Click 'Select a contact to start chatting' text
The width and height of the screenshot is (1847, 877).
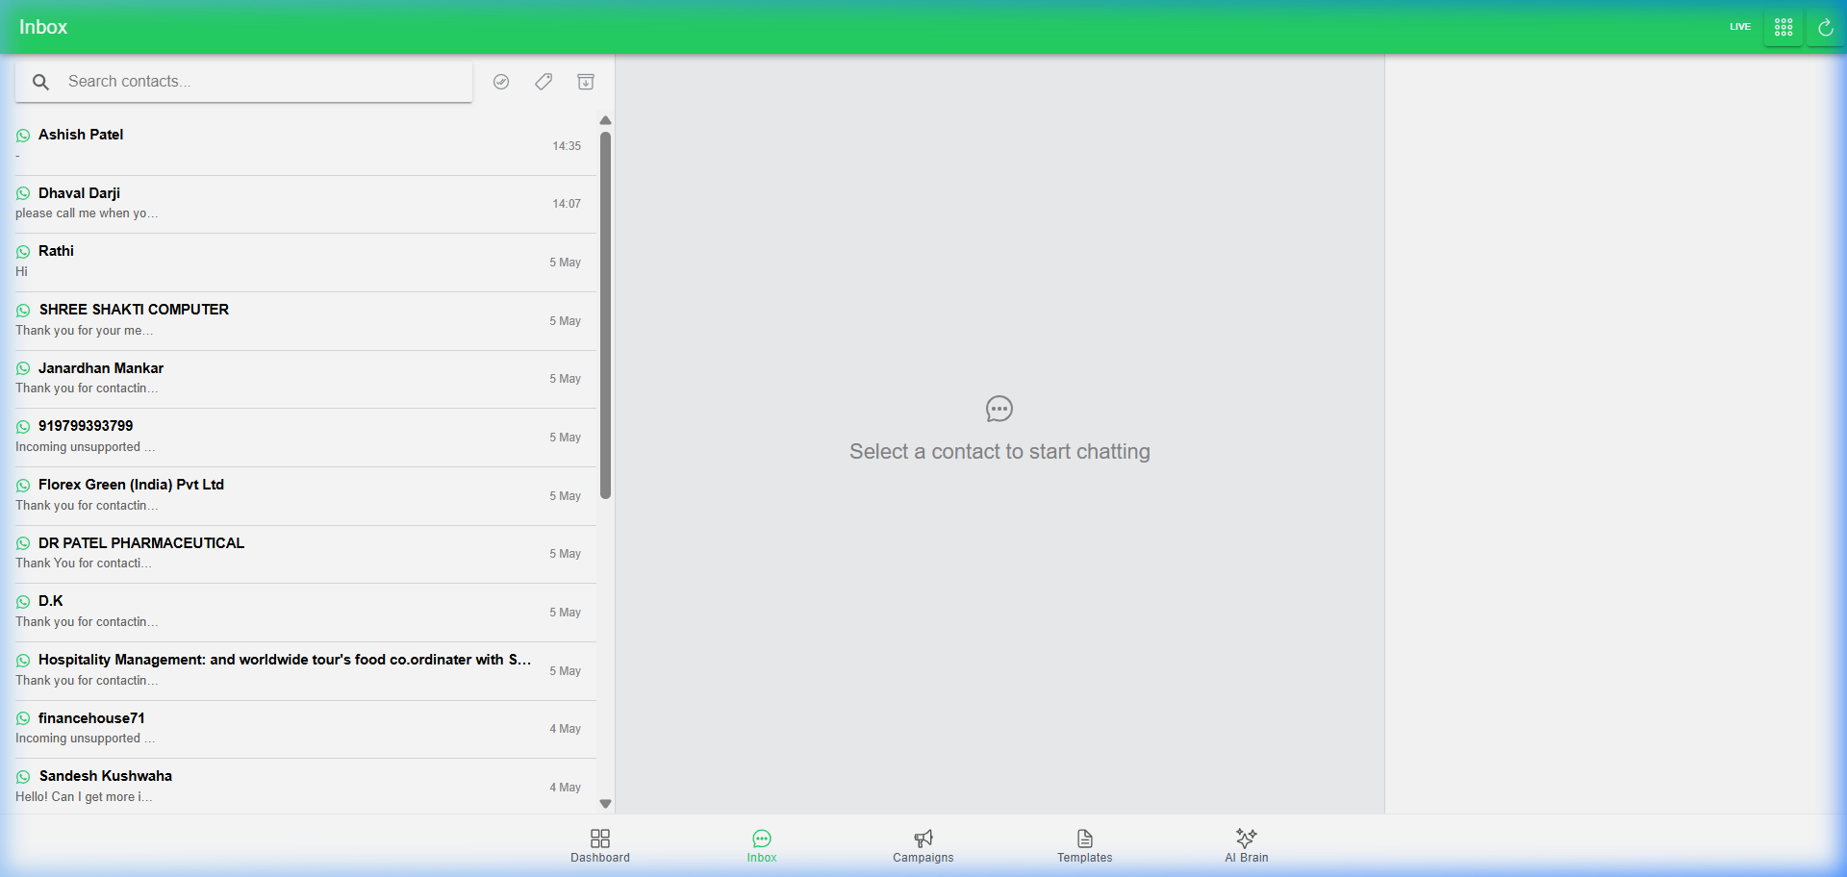(999, 452)
